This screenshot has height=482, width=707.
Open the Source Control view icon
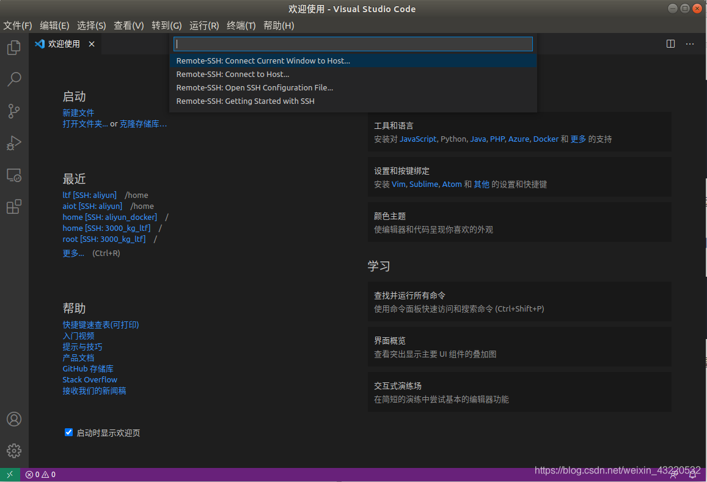coord(14,111)
